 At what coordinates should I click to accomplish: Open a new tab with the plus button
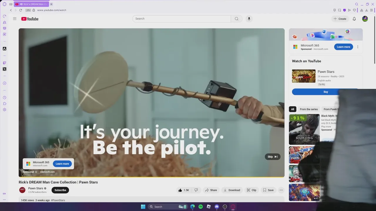coord(51,4)
